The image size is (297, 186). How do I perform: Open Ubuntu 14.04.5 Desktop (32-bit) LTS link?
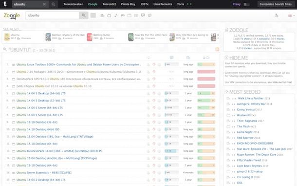coord(41,101)
